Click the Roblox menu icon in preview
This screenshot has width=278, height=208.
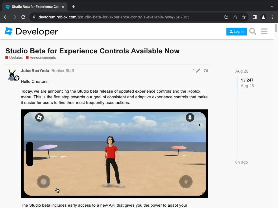tap(39, 118)
